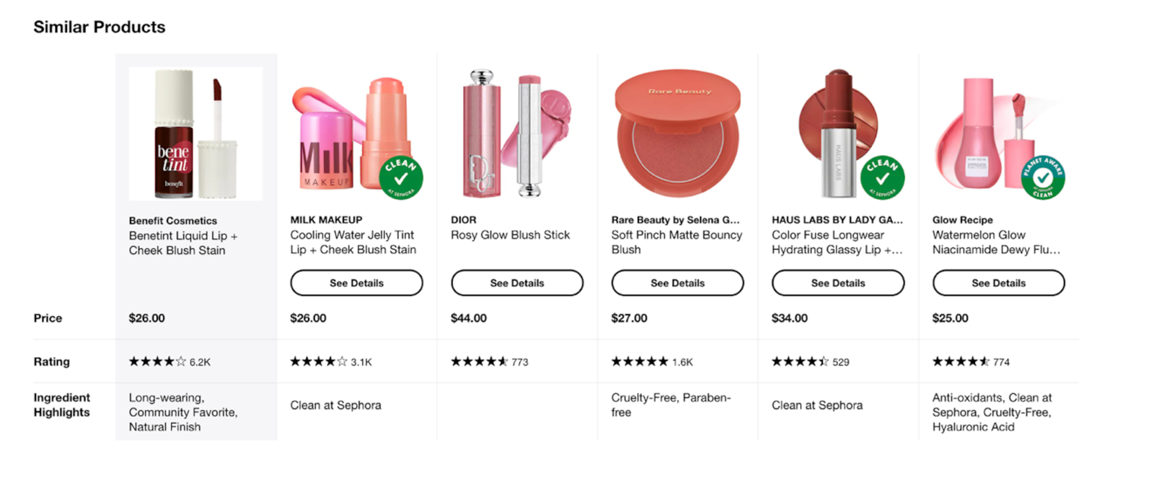Open the Dior blush stick product image
The image size is (1160, 477).
(517, 134)
